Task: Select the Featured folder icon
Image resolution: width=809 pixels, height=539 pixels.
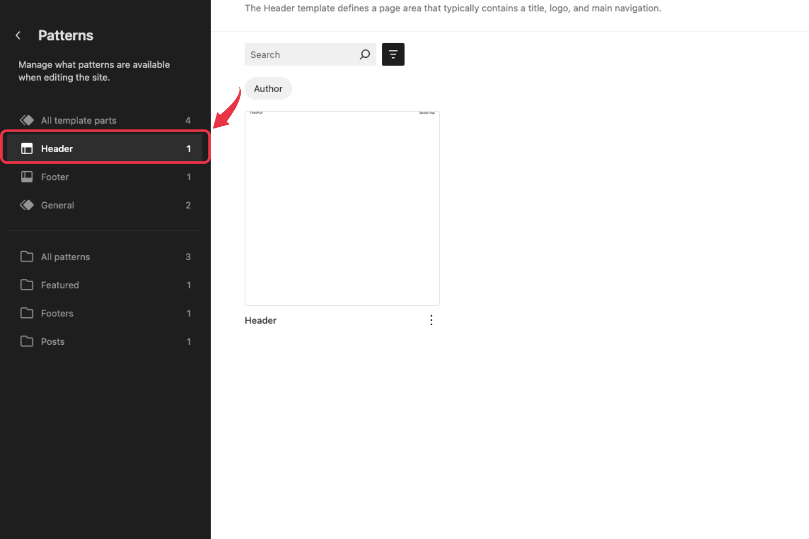Action: click(27, 285)
